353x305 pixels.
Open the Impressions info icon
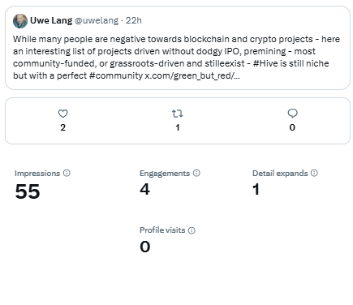67,173
